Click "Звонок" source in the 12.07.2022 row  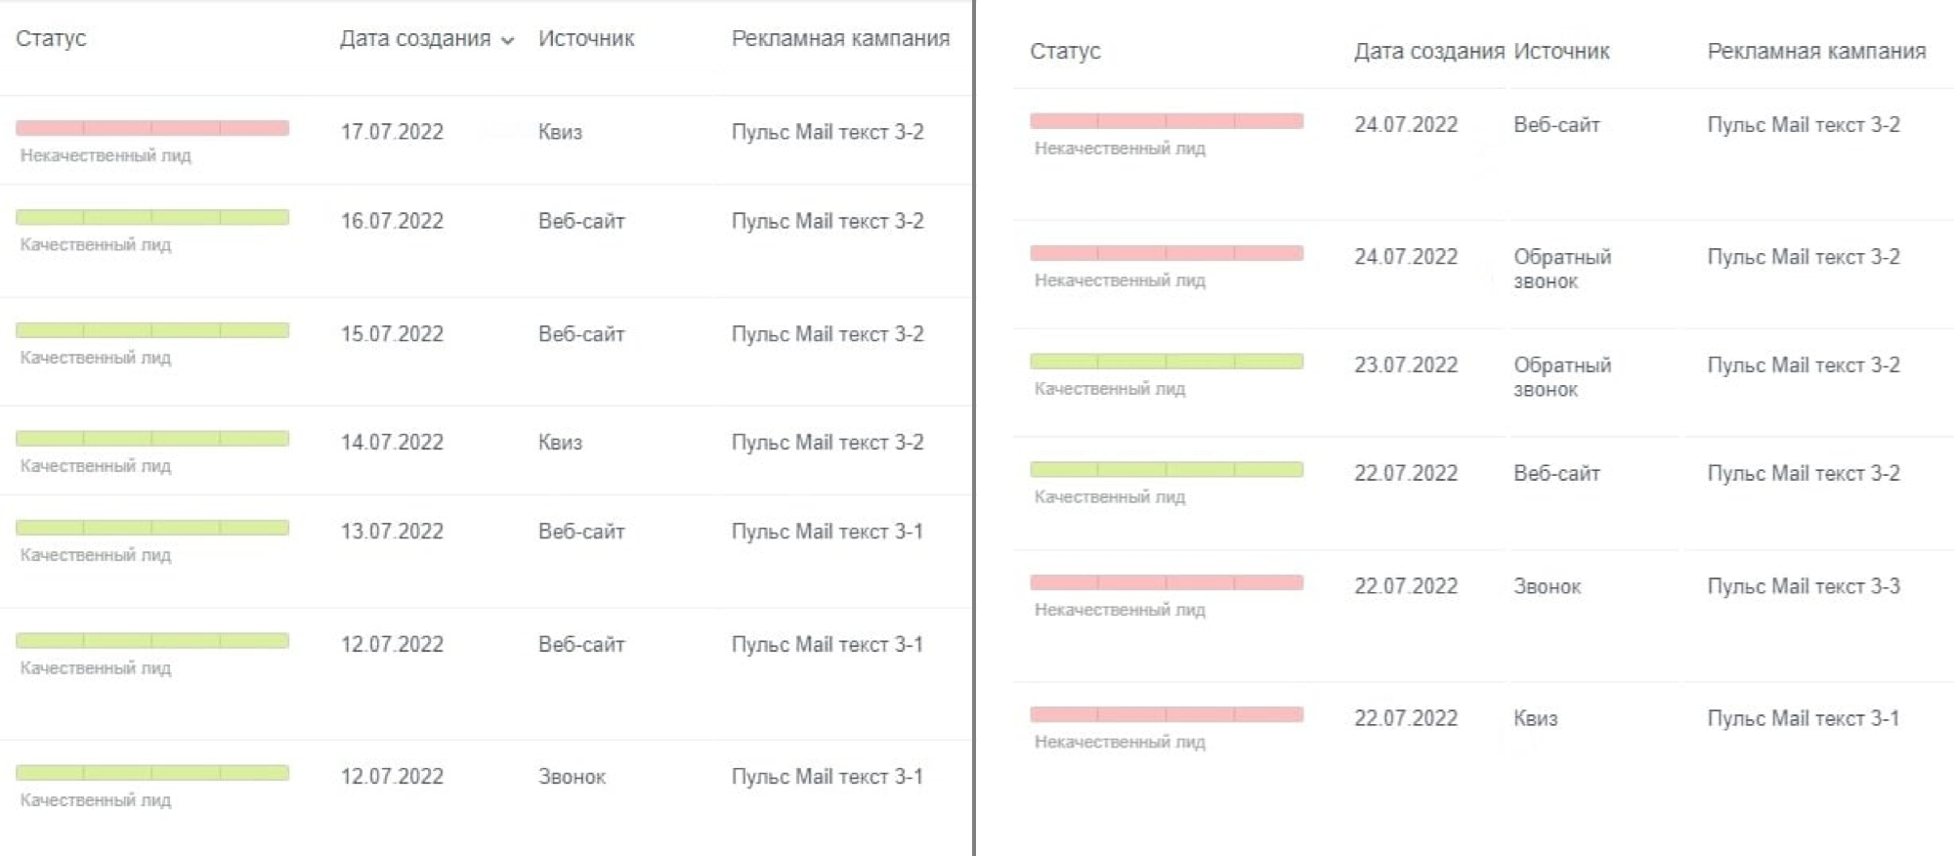pos(572,777)
